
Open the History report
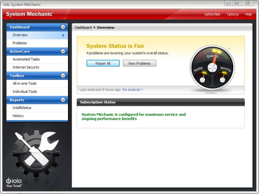click(37, 116)
